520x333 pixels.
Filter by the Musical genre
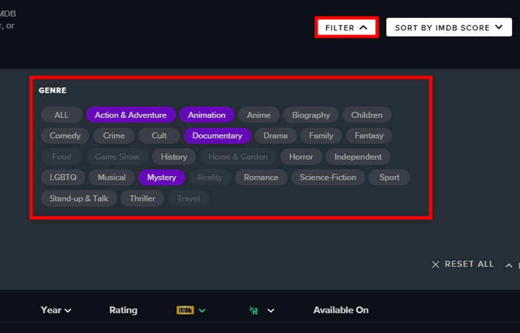[112, 178]
